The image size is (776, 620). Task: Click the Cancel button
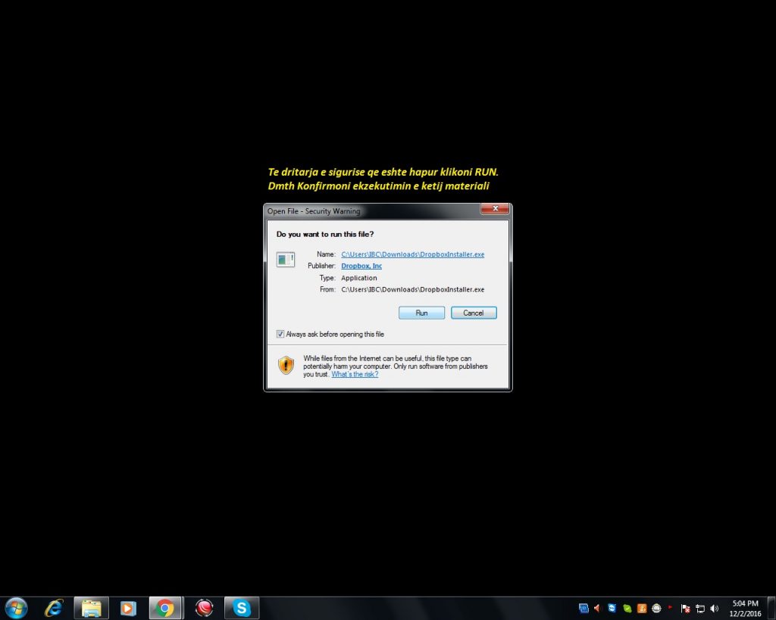[x=474, y=313]
